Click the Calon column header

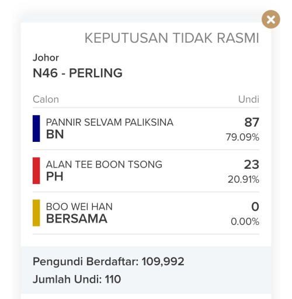coord(46,99)
